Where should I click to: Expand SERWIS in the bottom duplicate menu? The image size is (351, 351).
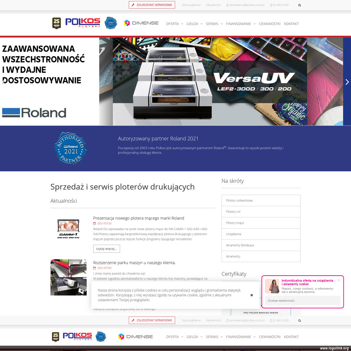(214, 337)
